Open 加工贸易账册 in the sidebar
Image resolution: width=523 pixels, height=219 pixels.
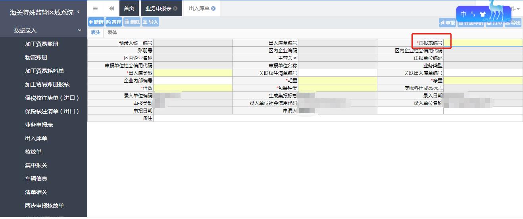[42, 44]
